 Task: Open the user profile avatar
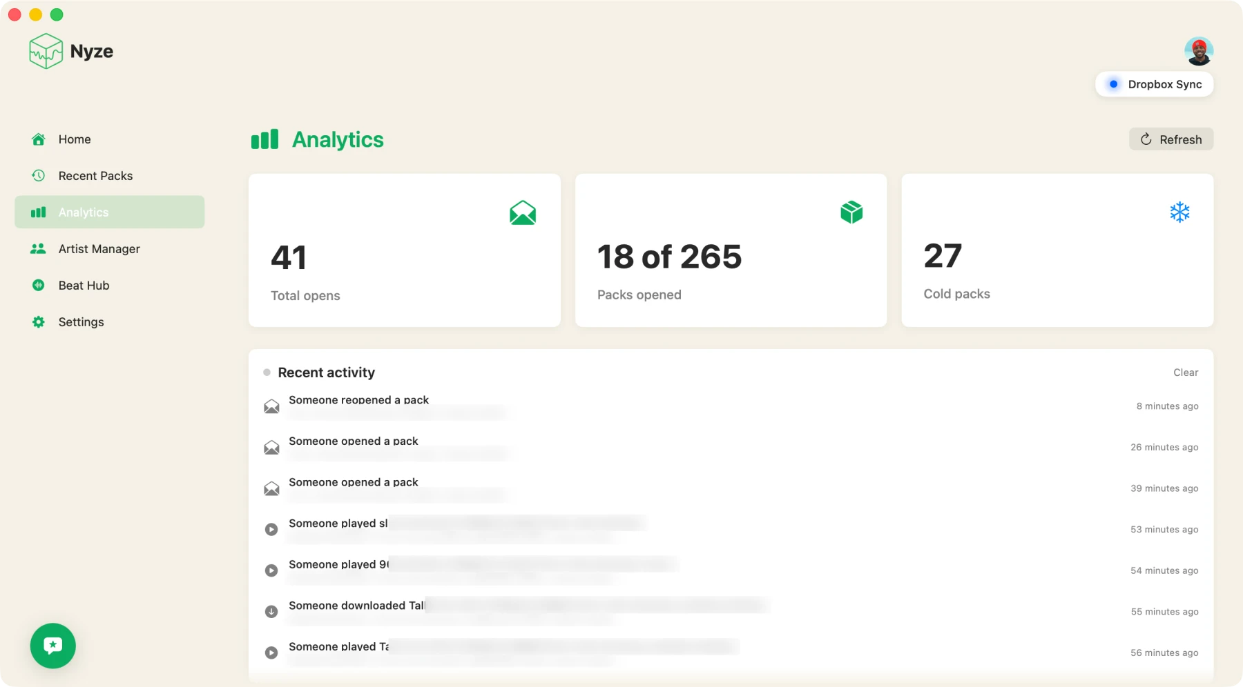1198,51
